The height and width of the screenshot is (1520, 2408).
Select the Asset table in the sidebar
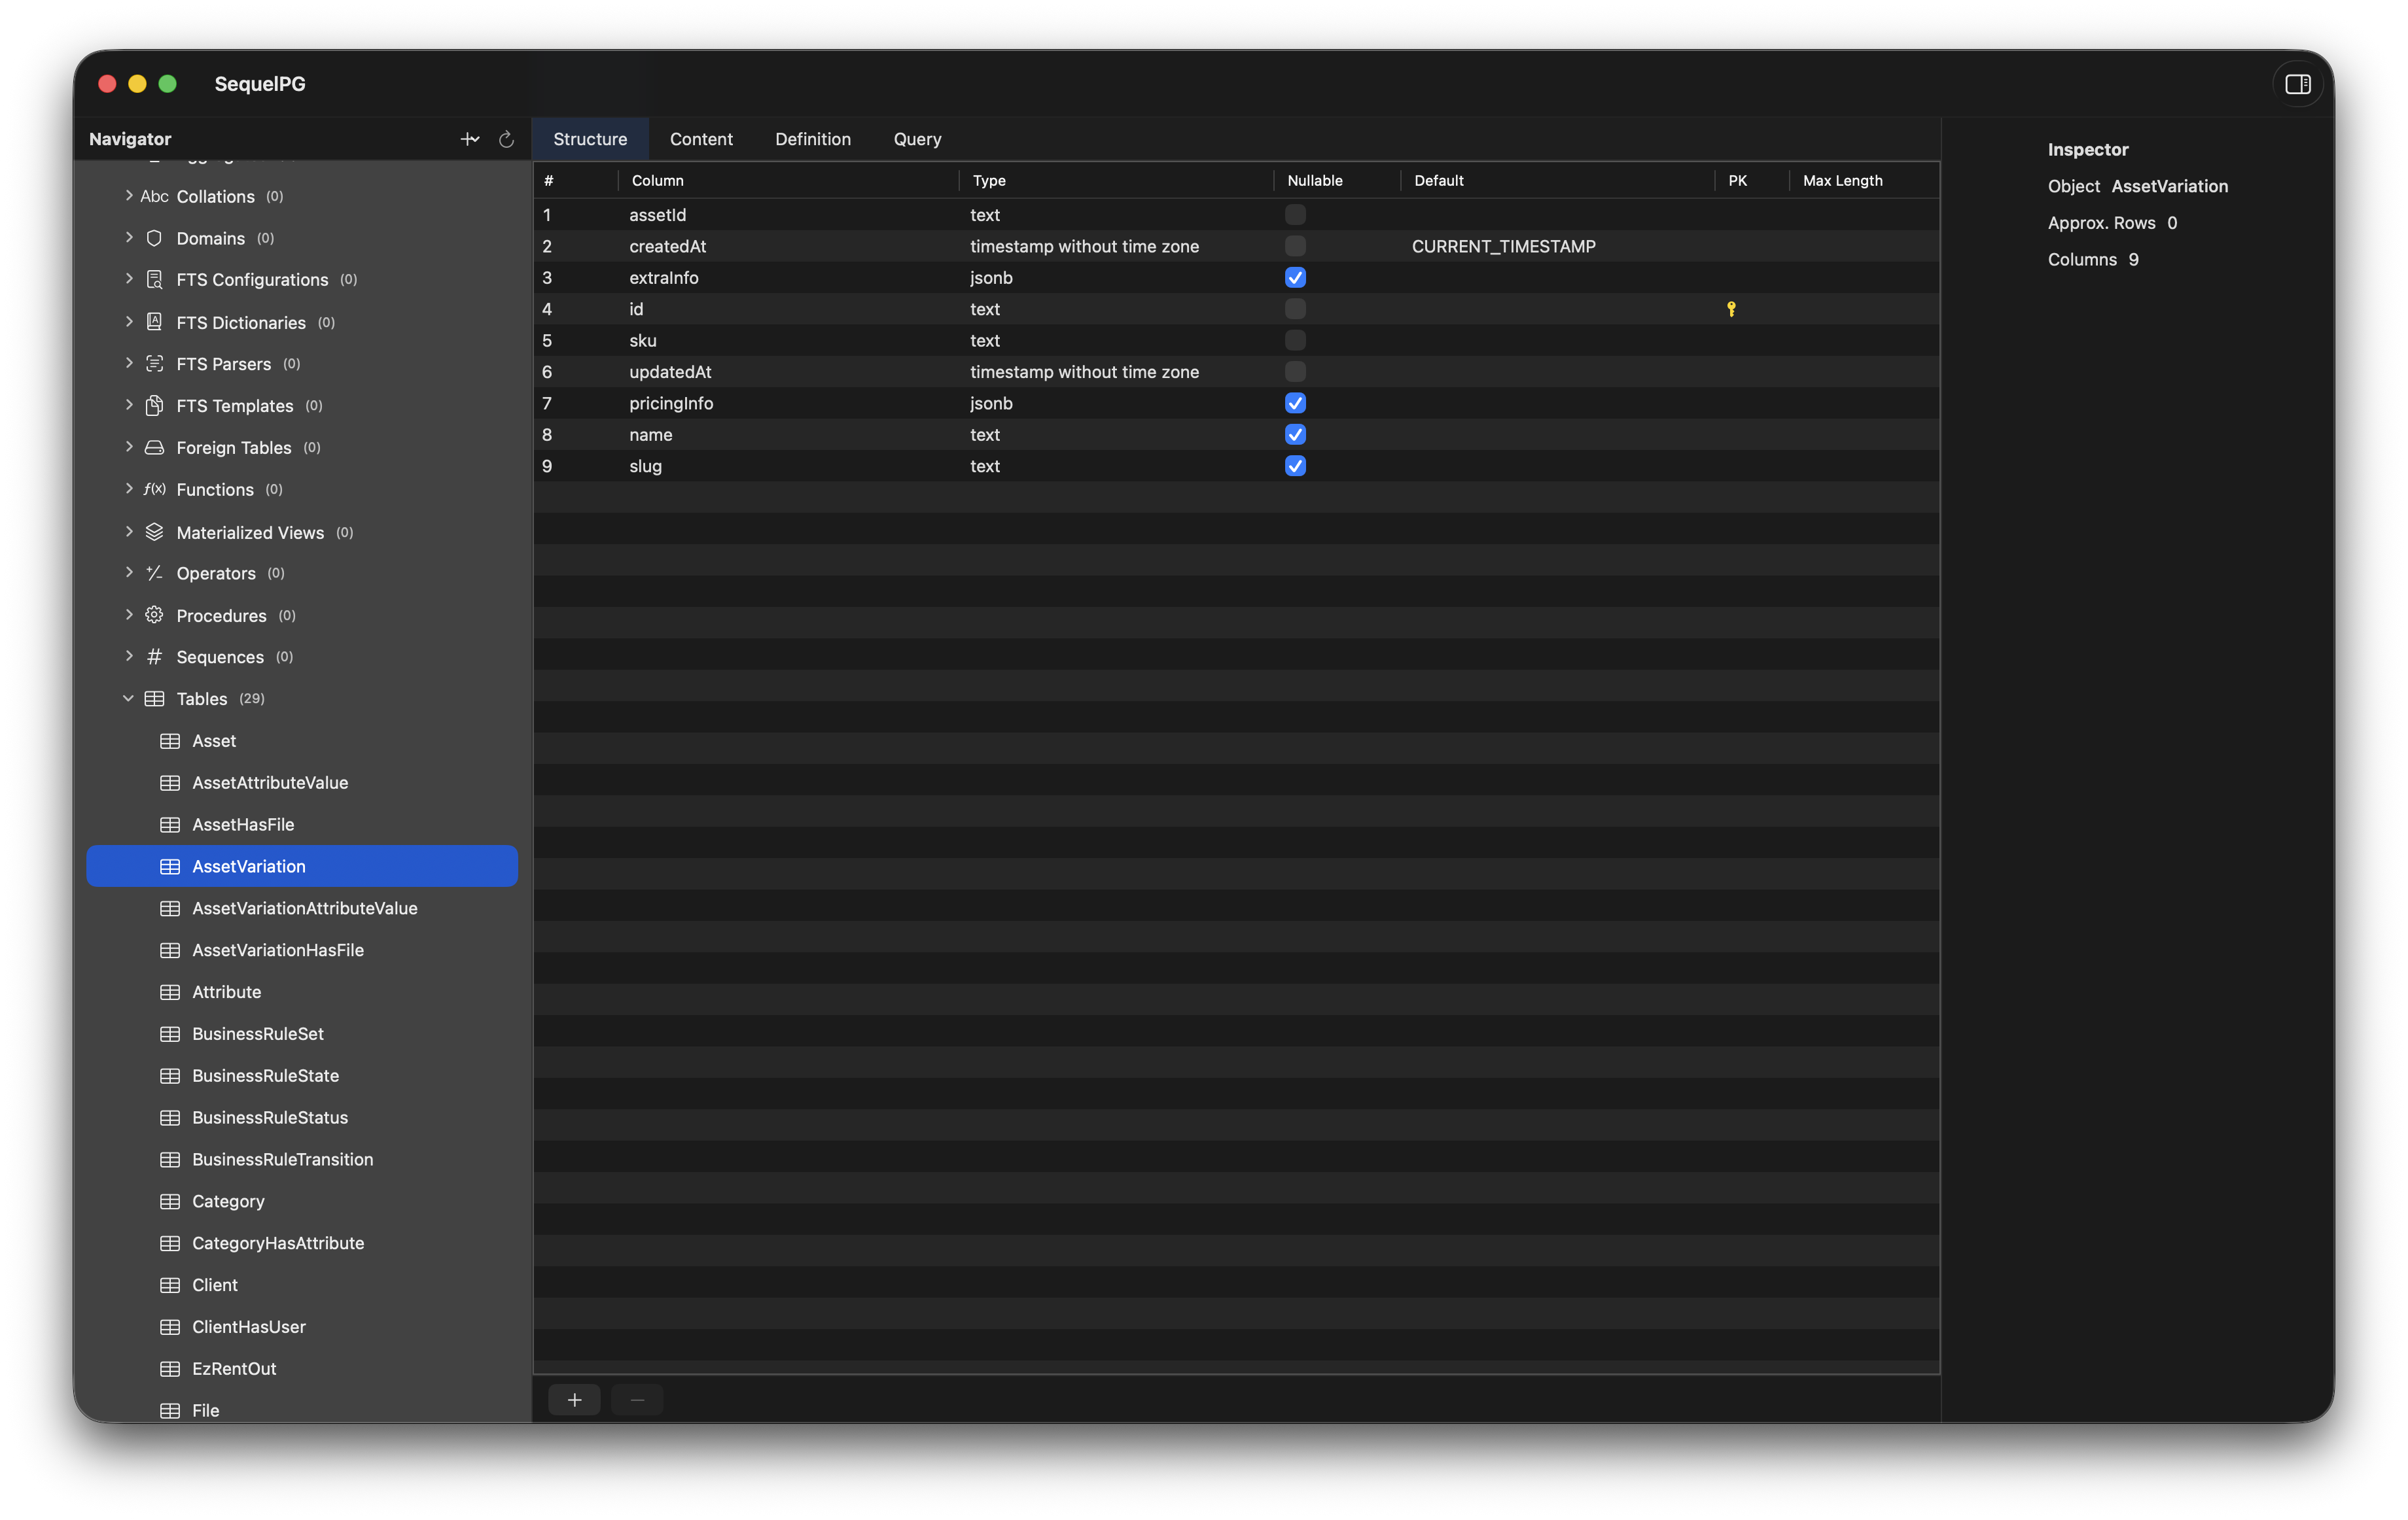(x=214, y=740)
